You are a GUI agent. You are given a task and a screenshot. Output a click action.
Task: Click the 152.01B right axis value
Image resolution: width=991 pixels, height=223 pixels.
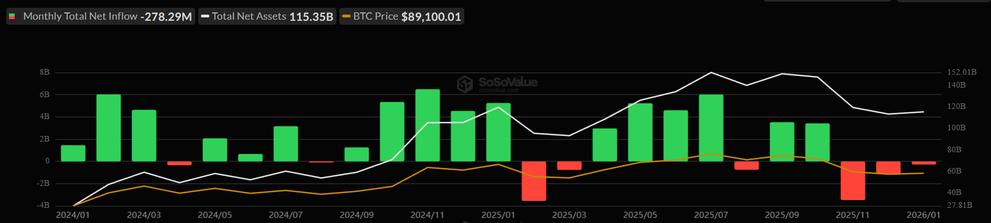pos(962,72)
